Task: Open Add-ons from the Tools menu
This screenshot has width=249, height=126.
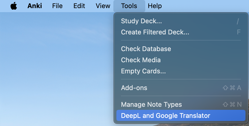Action: (134, 88)
